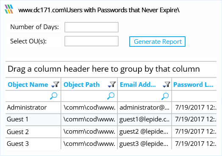Image resolution: width=222 pixels, height=156 pixels.
Task: Click the administrator@... email cell
Action: pos(144,108)
